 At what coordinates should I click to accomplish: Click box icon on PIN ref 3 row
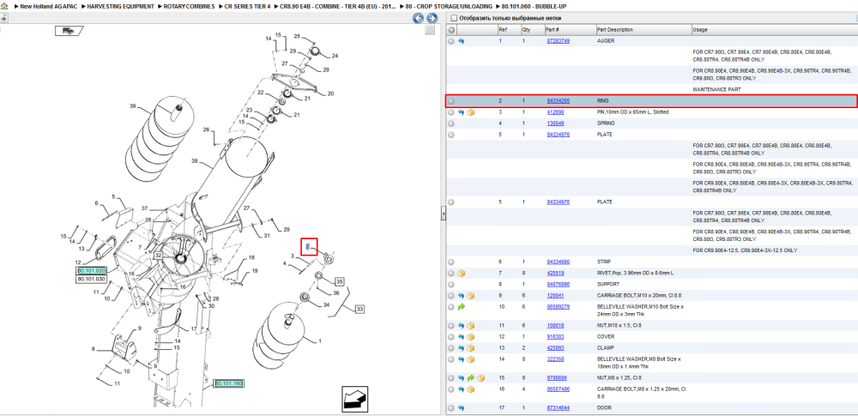[470, 112]
